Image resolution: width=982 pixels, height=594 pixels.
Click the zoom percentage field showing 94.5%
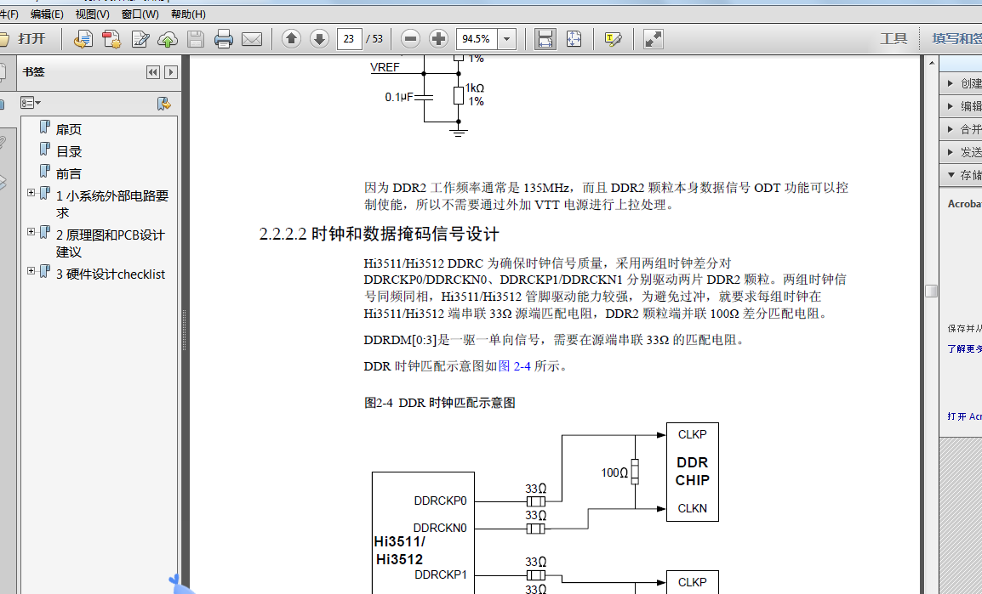click(x=477, y=39)
